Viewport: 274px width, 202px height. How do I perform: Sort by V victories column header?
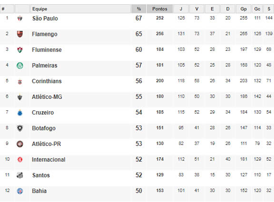click(x=197, y=9)
